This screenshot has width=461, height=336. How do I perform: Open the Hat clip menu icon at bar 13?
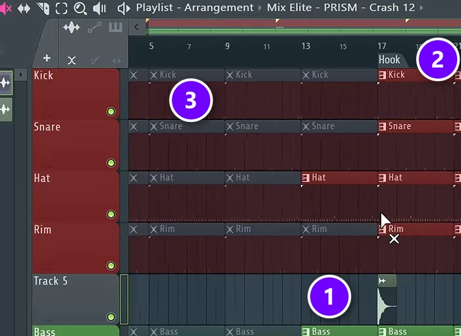(306, 178)
